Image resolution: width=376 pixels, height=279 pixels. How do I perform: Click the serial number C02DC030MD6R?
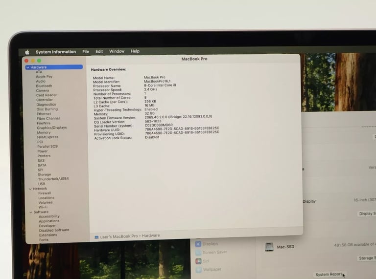tap(159, 125)
